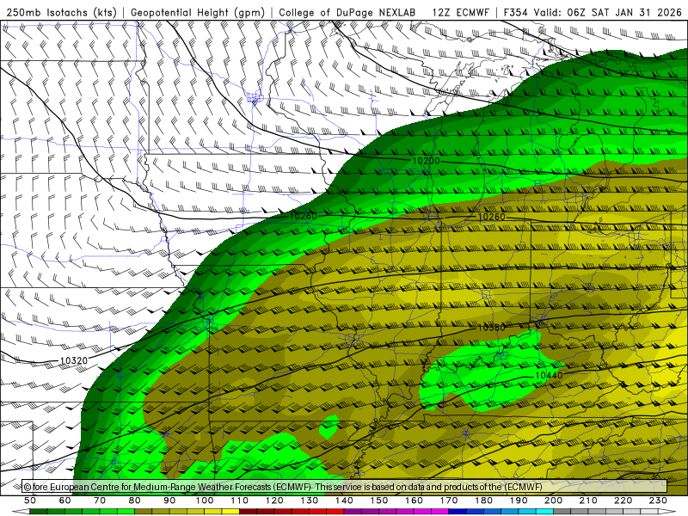
Task: Click the eastern 10260 contour label
Action: tap(491, 217)
